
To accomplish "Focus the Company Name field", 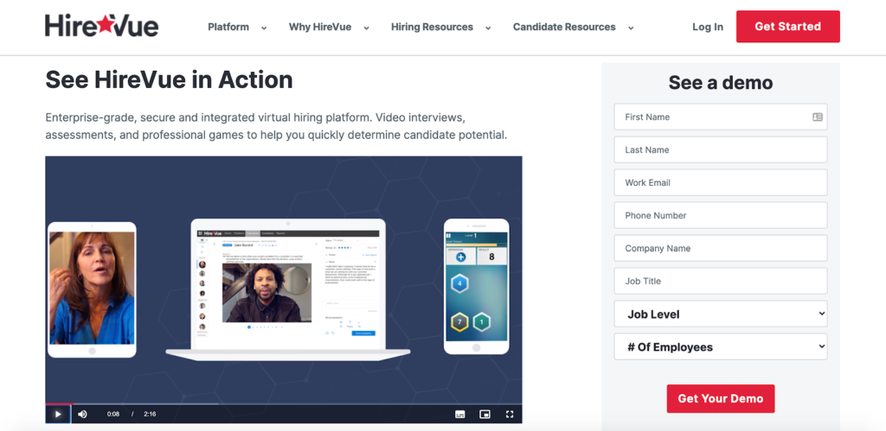I will tap(721, 248).
